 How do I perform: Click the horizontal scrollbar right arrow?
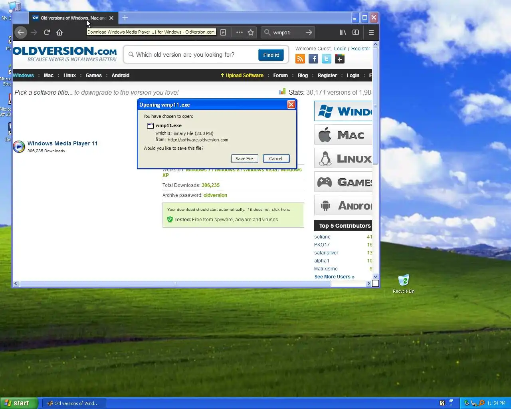[x=369, y=283]
